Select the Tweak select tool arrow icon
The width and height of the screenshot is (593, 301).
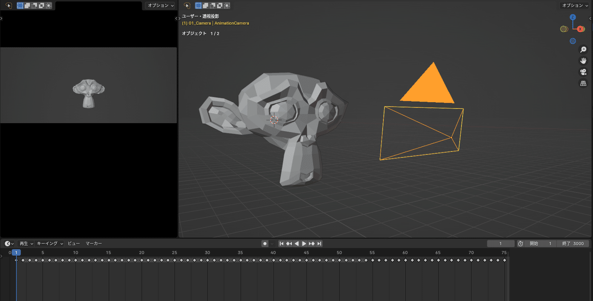[x=187, y=5]
